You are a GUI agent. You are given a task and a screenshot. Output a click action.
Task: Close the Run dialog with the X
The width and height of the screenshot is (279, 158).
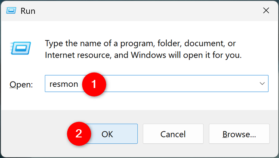266,11
